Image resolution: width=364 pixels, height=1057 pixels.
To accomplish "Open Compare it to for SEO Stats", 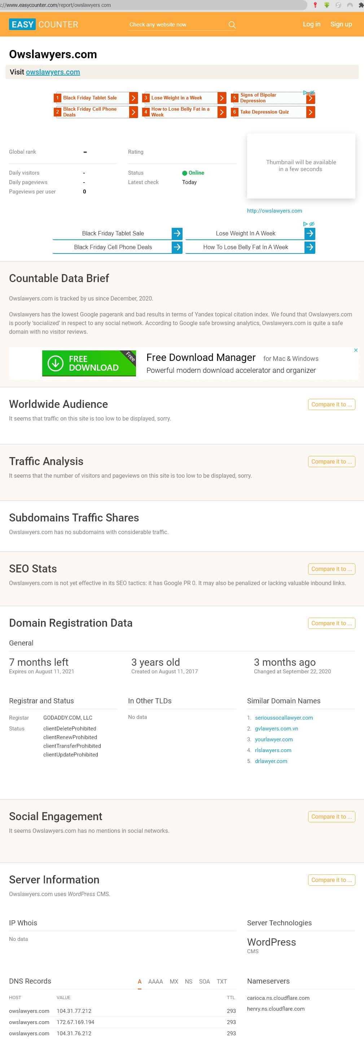I will tap(331, 569).
